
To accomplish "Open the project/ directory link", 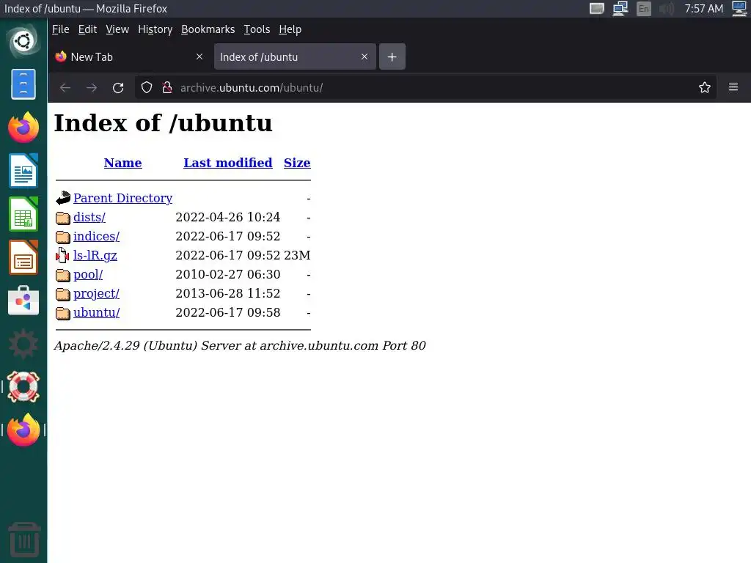I will click(97, 293).
